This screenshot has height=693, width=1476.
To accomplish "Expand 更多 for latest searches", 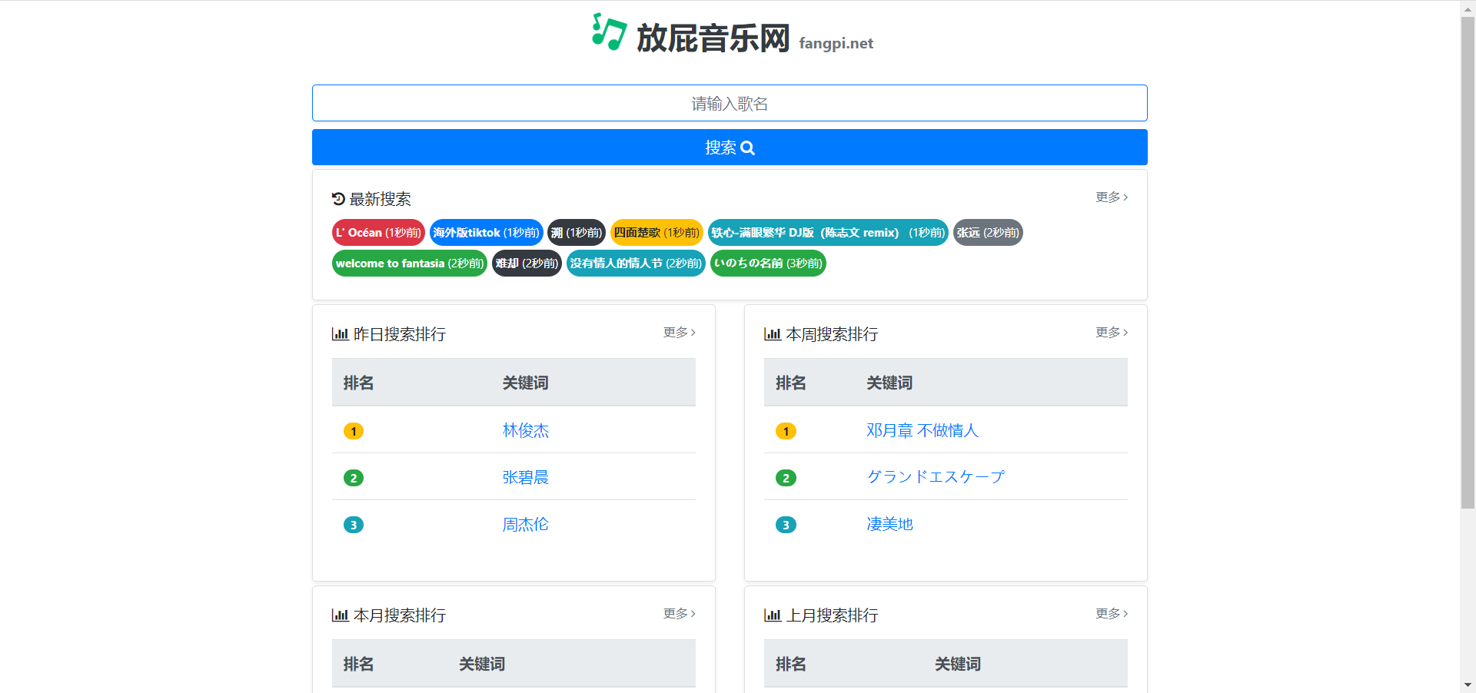I will coord(1111,197).
